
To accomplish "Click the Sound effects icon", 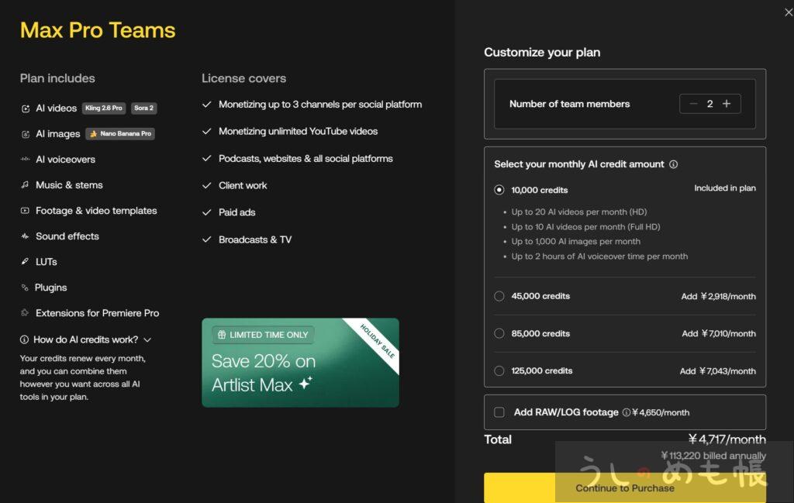I will coord(26,236).
